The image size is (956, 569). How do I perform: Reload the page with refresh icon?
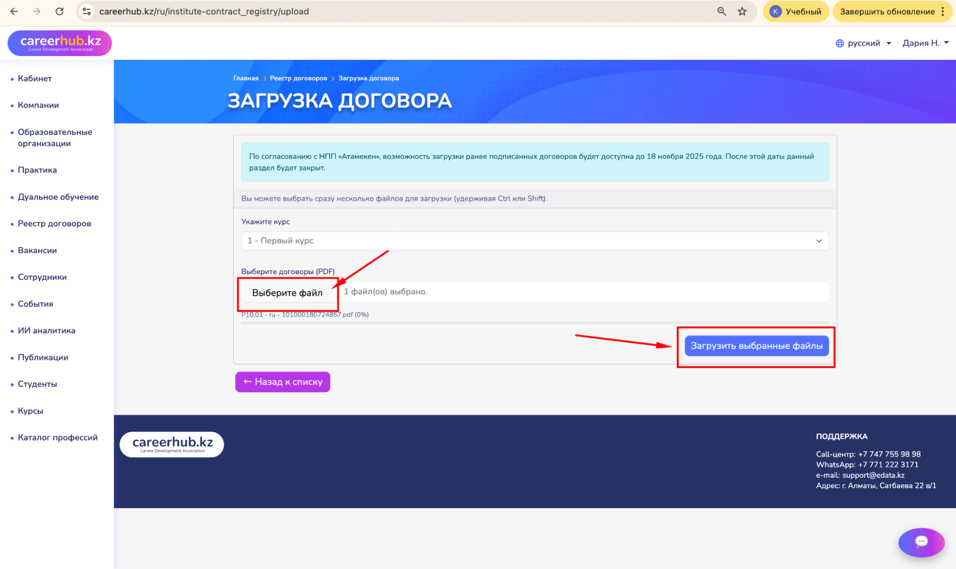59,11
